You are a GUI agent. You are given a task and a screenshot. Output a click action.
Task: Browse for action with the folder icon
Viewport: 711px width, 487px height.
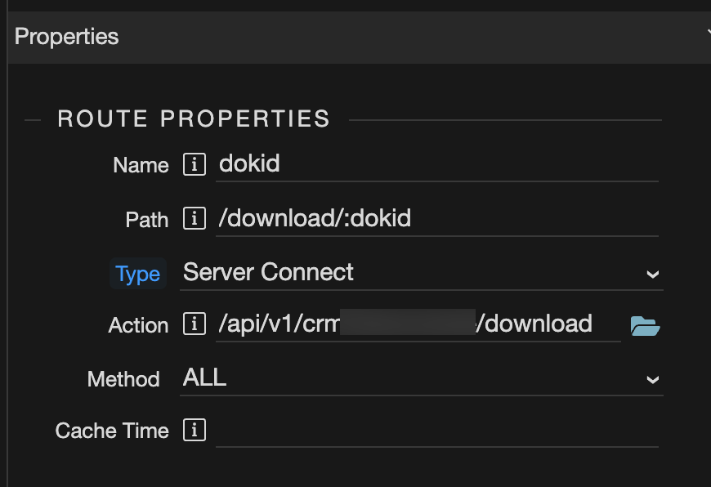click(x=645, y=325)
